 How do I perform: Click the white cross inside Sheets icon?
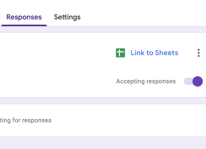pos(120,53)
